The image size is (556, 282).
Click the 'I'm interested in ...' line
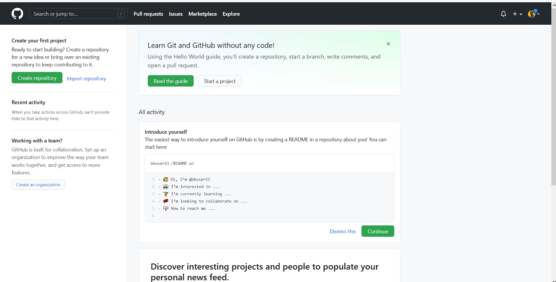(195, 187)
